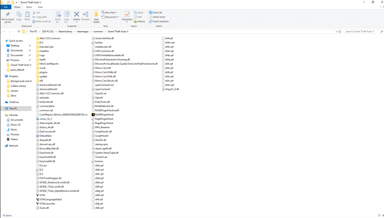Select the x64w.rpf file

tap(168, 85)
